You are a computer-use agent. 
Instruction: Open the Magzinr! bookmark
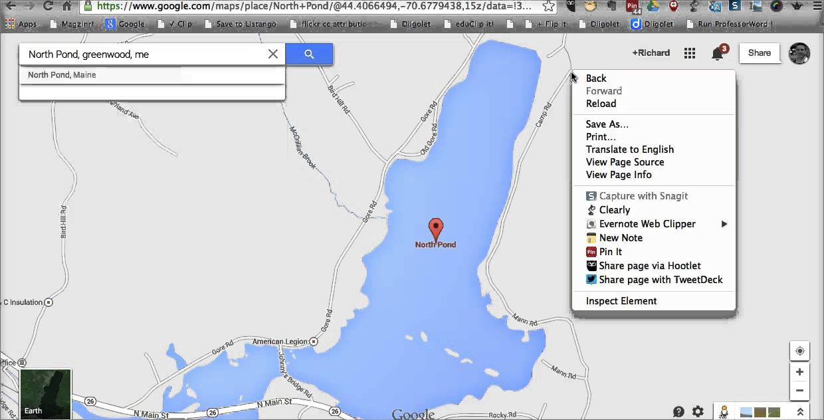coord(70,24)
